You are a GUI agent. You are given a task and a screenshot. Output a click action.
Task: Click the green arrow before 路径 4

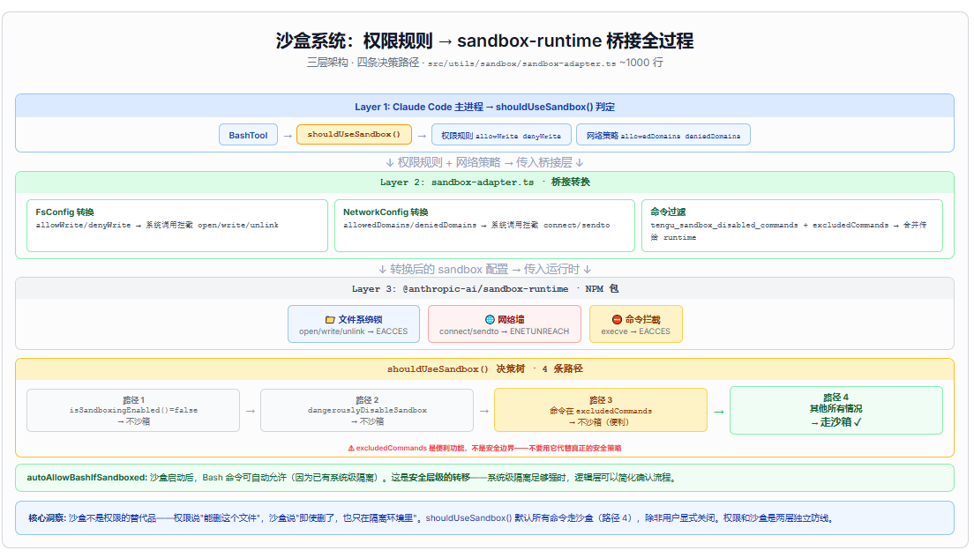pos(719,412)
